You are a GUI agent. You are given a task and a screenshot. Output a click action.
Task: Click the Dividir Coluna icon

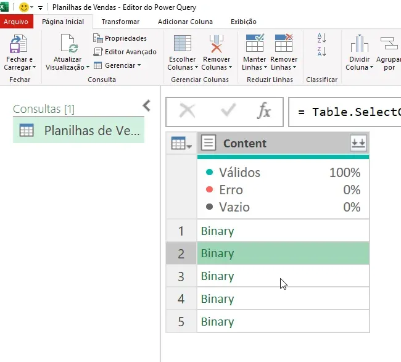(x=359, y=43)
